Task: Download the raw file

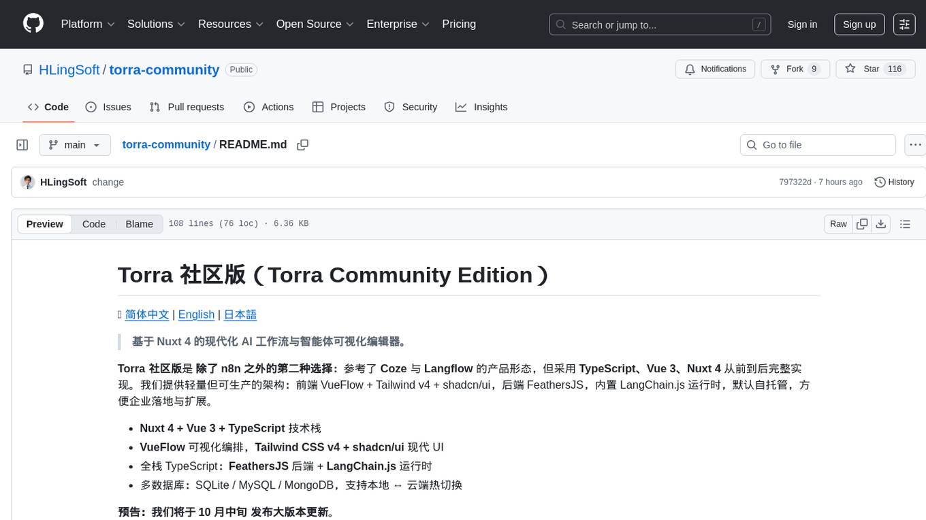Action: (881, 224)
